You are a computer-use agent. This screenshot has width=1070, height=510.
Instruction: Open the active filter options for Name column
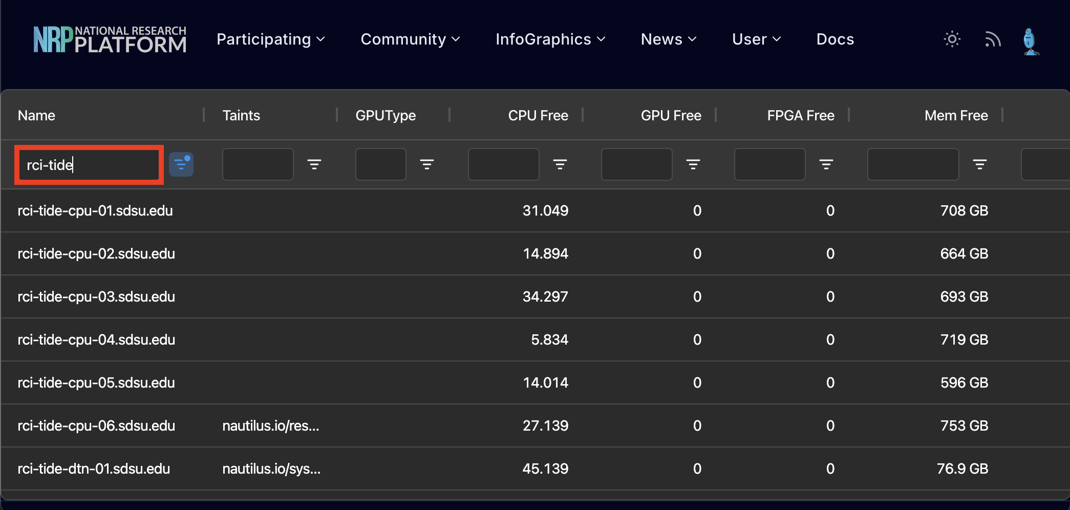pos(182,164)
